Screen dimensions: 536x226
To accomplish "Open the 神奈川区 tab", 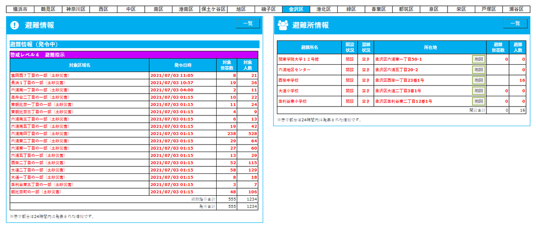I will (x=75, y=9).
